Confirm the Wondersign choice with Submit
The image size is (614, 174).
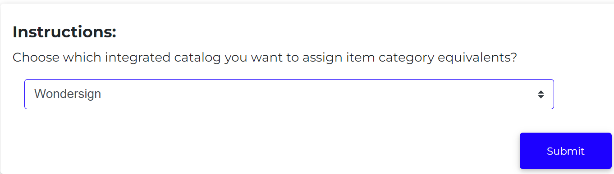click(x=565, y=151)
